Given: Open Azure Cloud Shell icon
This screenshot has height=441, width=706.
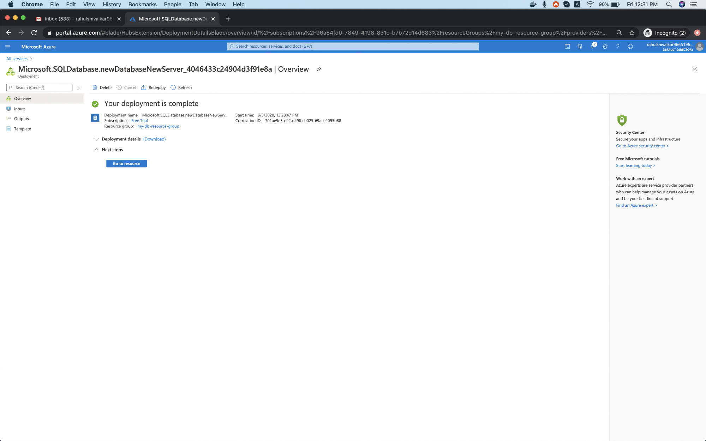Looking at the screenshot, I should pyautogui.click(x=567, y=47).
